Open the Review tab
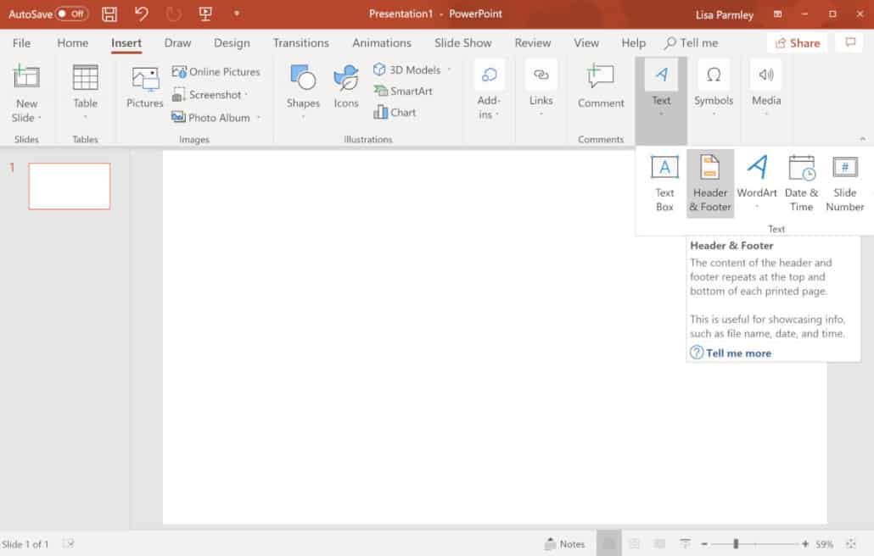This screenshot has width=874, height=556. 533,42
